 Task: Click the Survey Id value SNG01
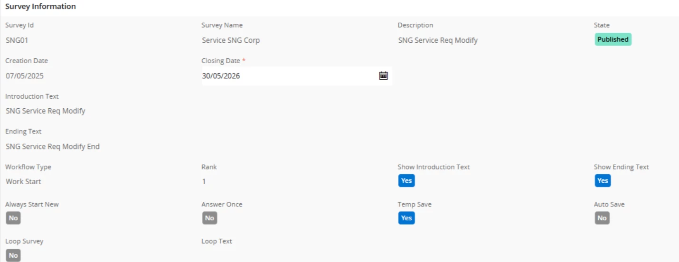[x=17, y=40]
